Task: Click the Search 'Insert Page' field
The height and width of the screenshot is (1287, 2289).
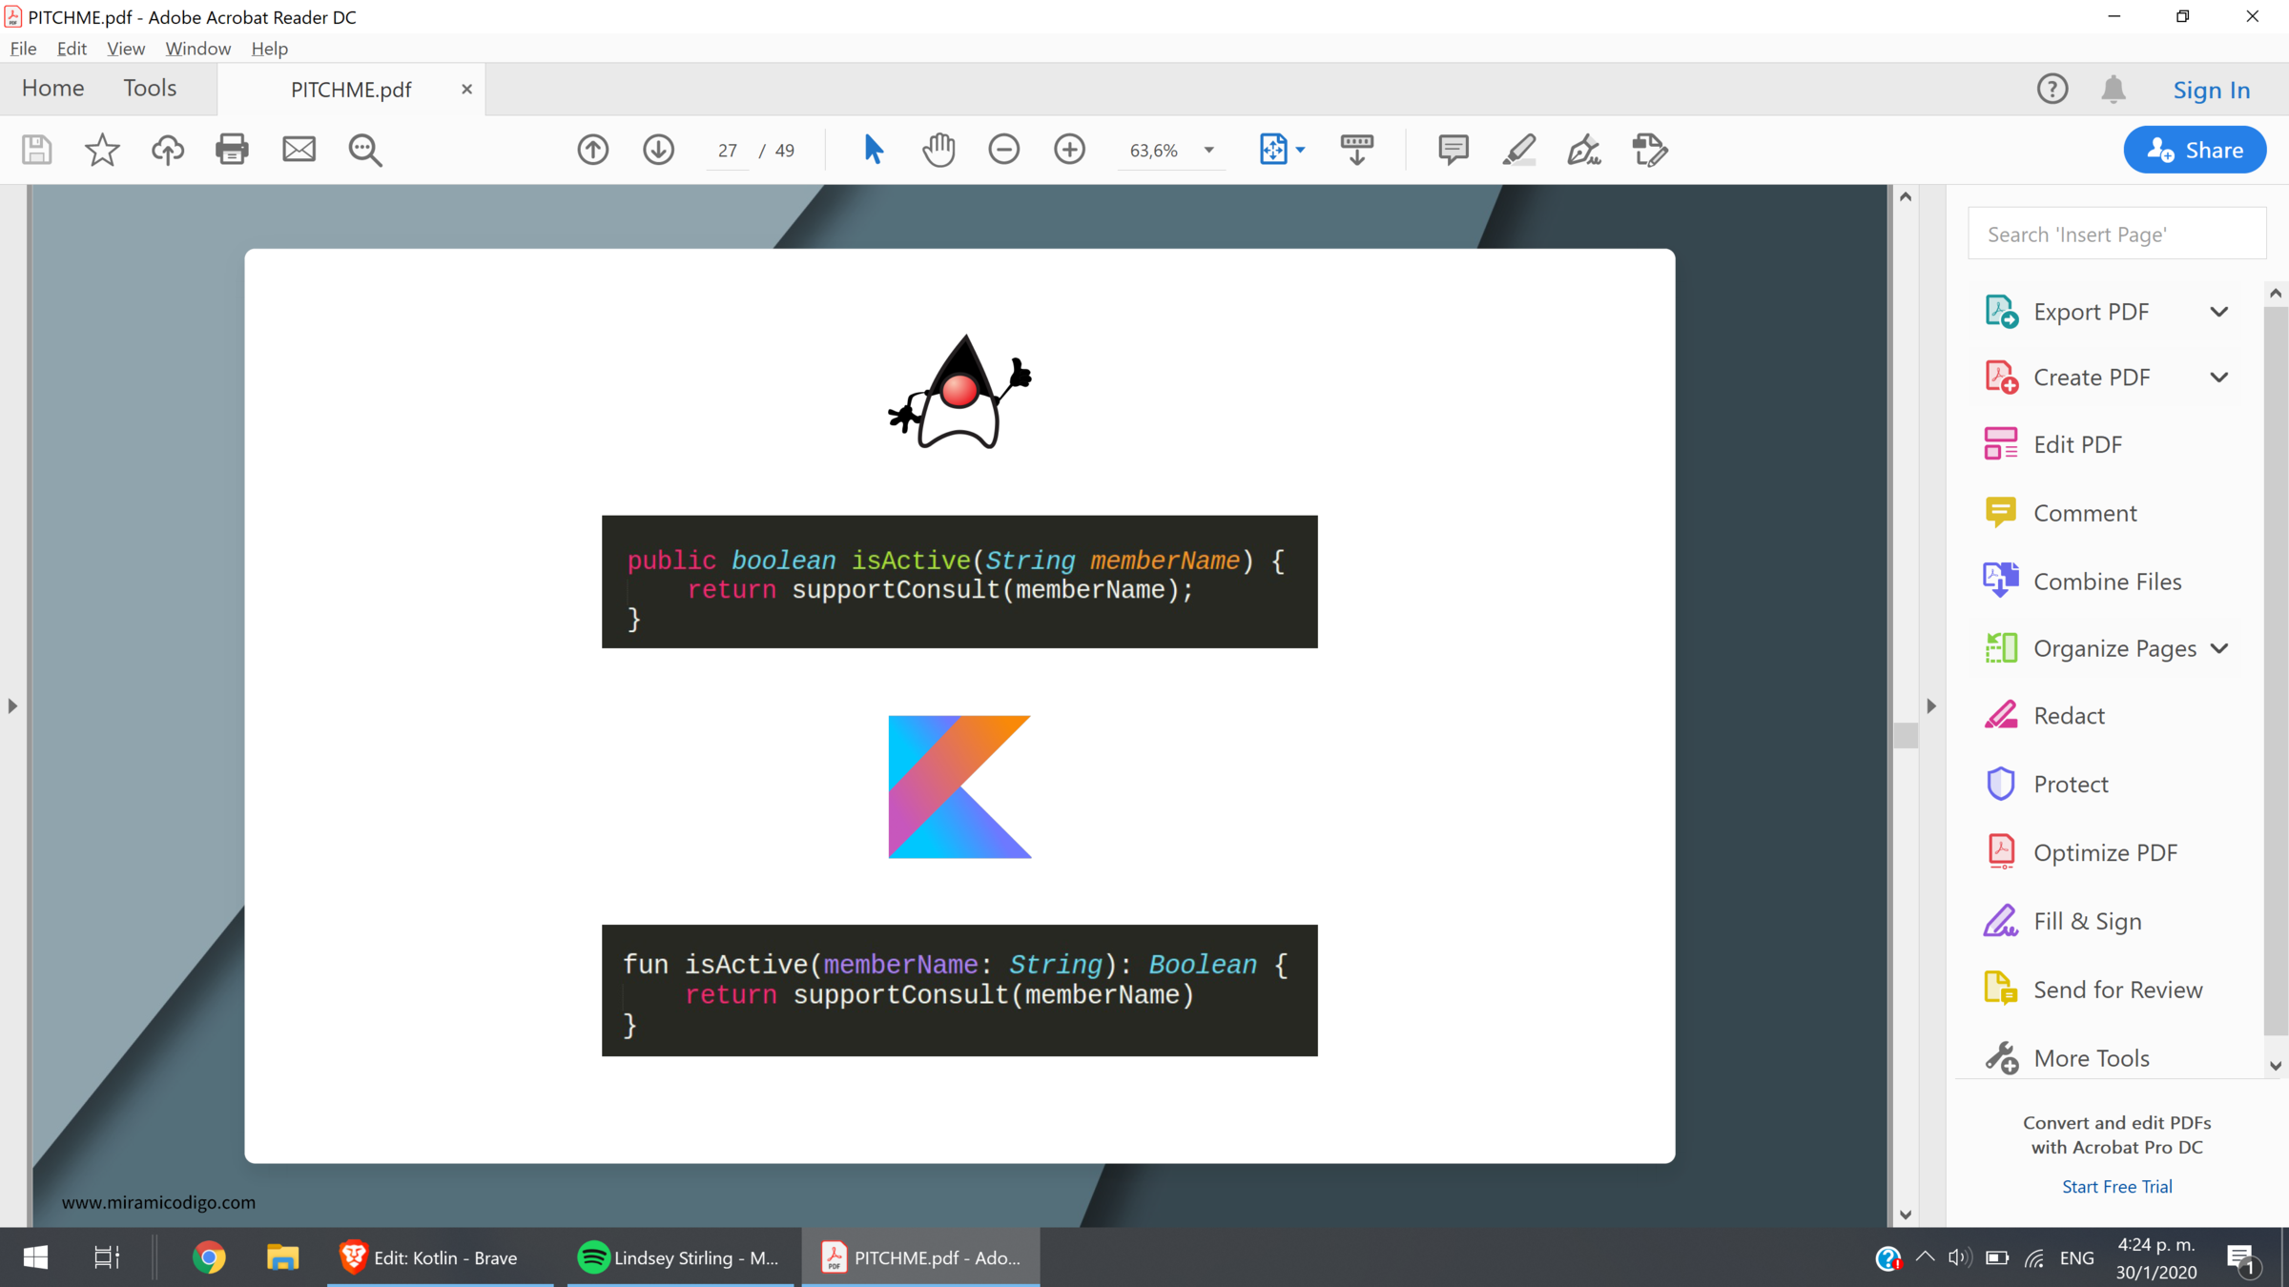Action: (x=2116, y=235)
